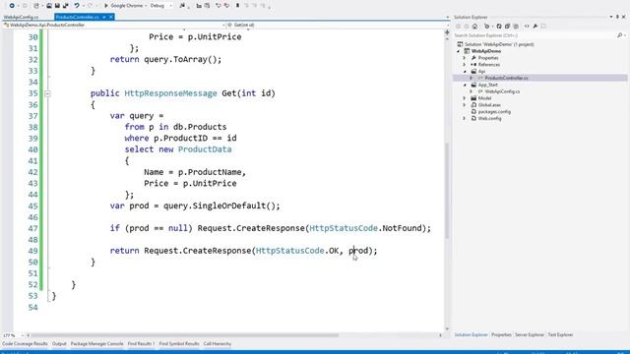Click the Undo toolbar icon
The height and width of the screenshot is (354, 630).
pyautogui.click(x=77, y=6)
